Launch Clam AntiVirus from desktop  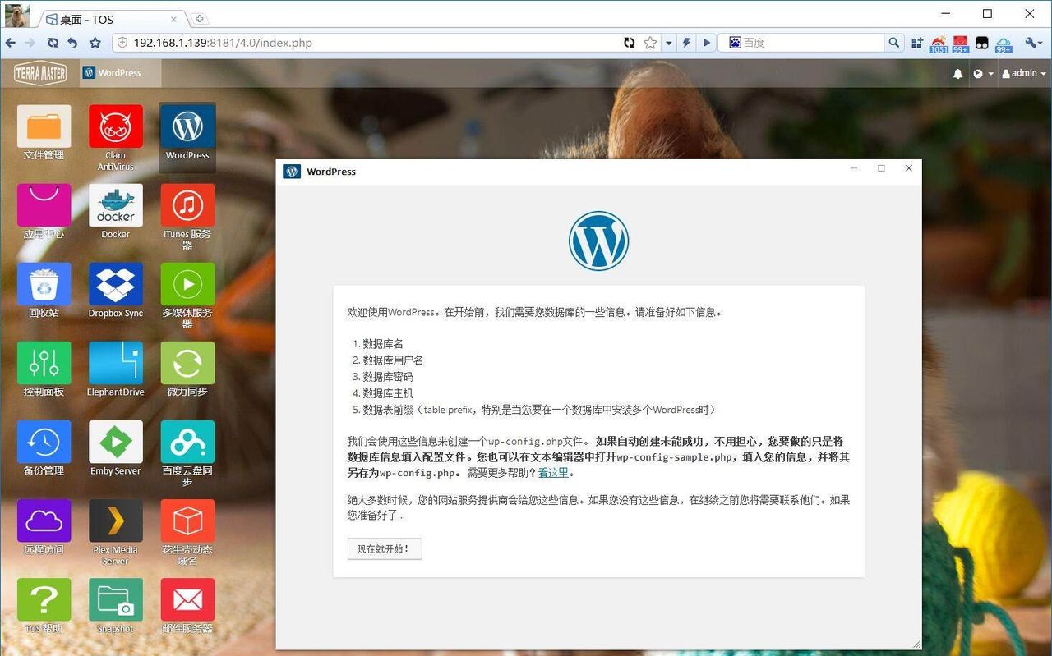click(x=115, y=127)
